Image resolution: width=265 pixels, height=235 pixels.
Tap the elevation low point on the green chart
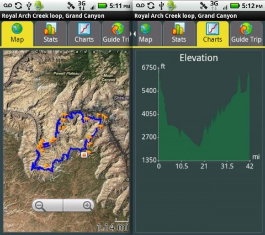(x=199, y=146)
